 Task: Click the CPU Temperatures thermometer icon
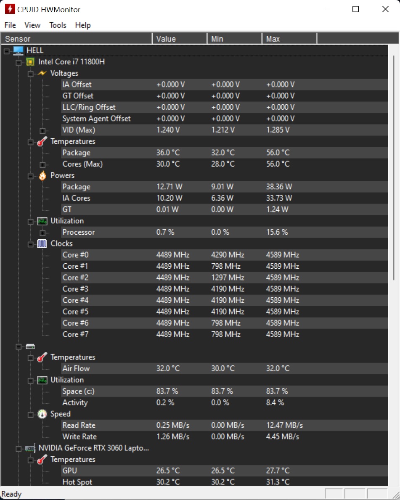42,141
